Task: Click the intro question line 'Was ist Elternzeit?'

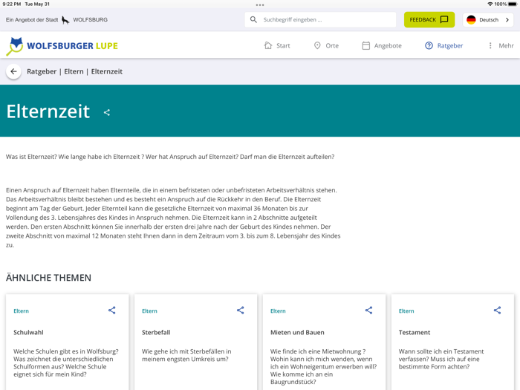Action: click(170, 157)
